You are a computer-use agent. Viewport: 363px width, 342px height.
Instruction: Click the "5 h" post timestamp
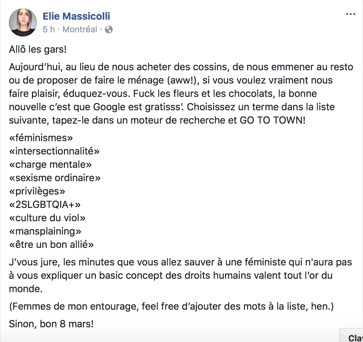pos(48,29)
